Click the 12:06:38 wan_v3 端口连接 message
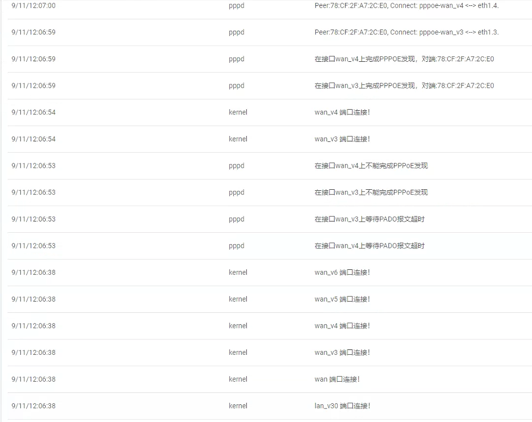The image size is (532, 422). pos(342,353)
